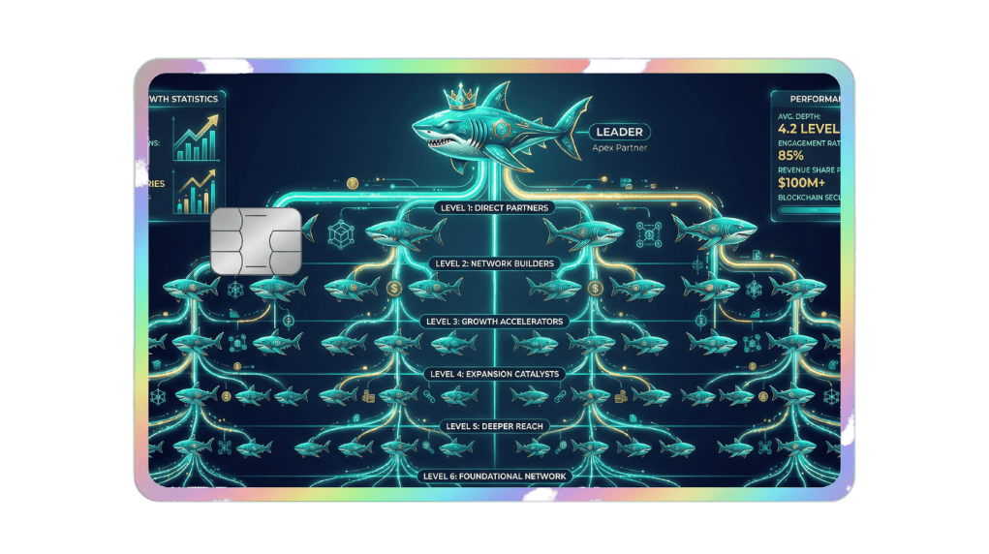The width and height of the screenshot is (989, 554).
Task: Click the 'Apex Partner' caption
Action: 619,147
